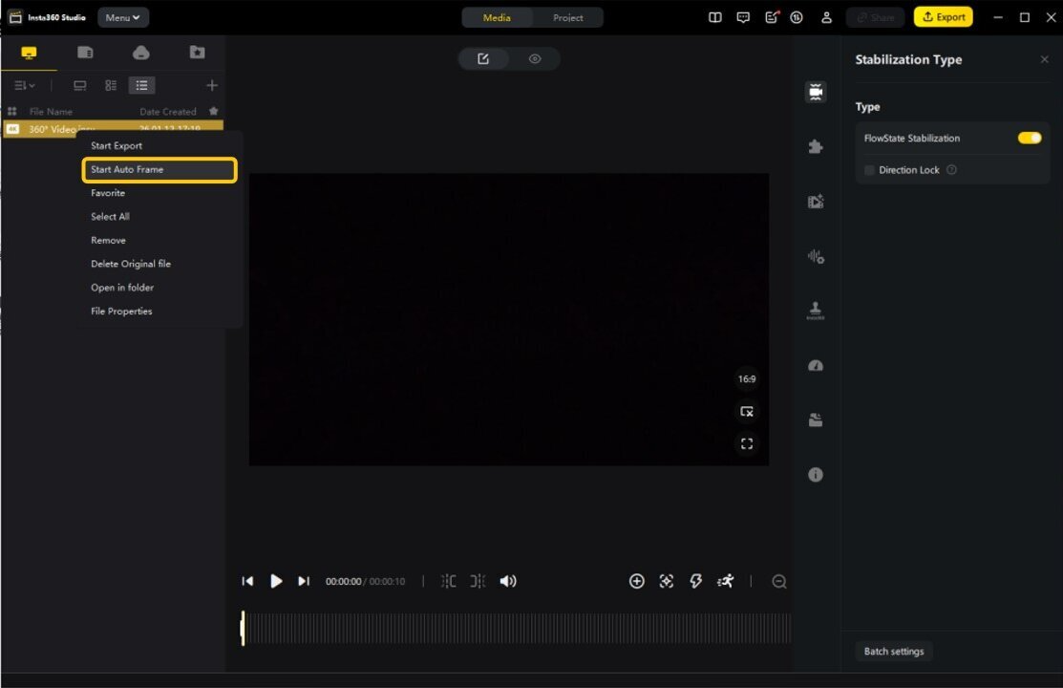Click the Batch settings button
Screen dimensions: 1063x688
894,652
